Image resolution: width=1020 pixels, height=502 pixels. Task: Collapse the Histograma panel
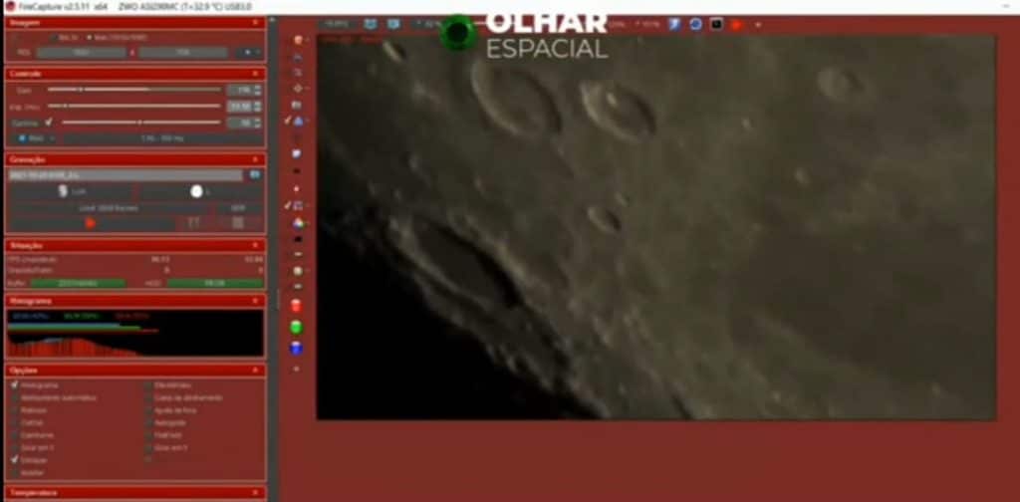pos(255,301)
